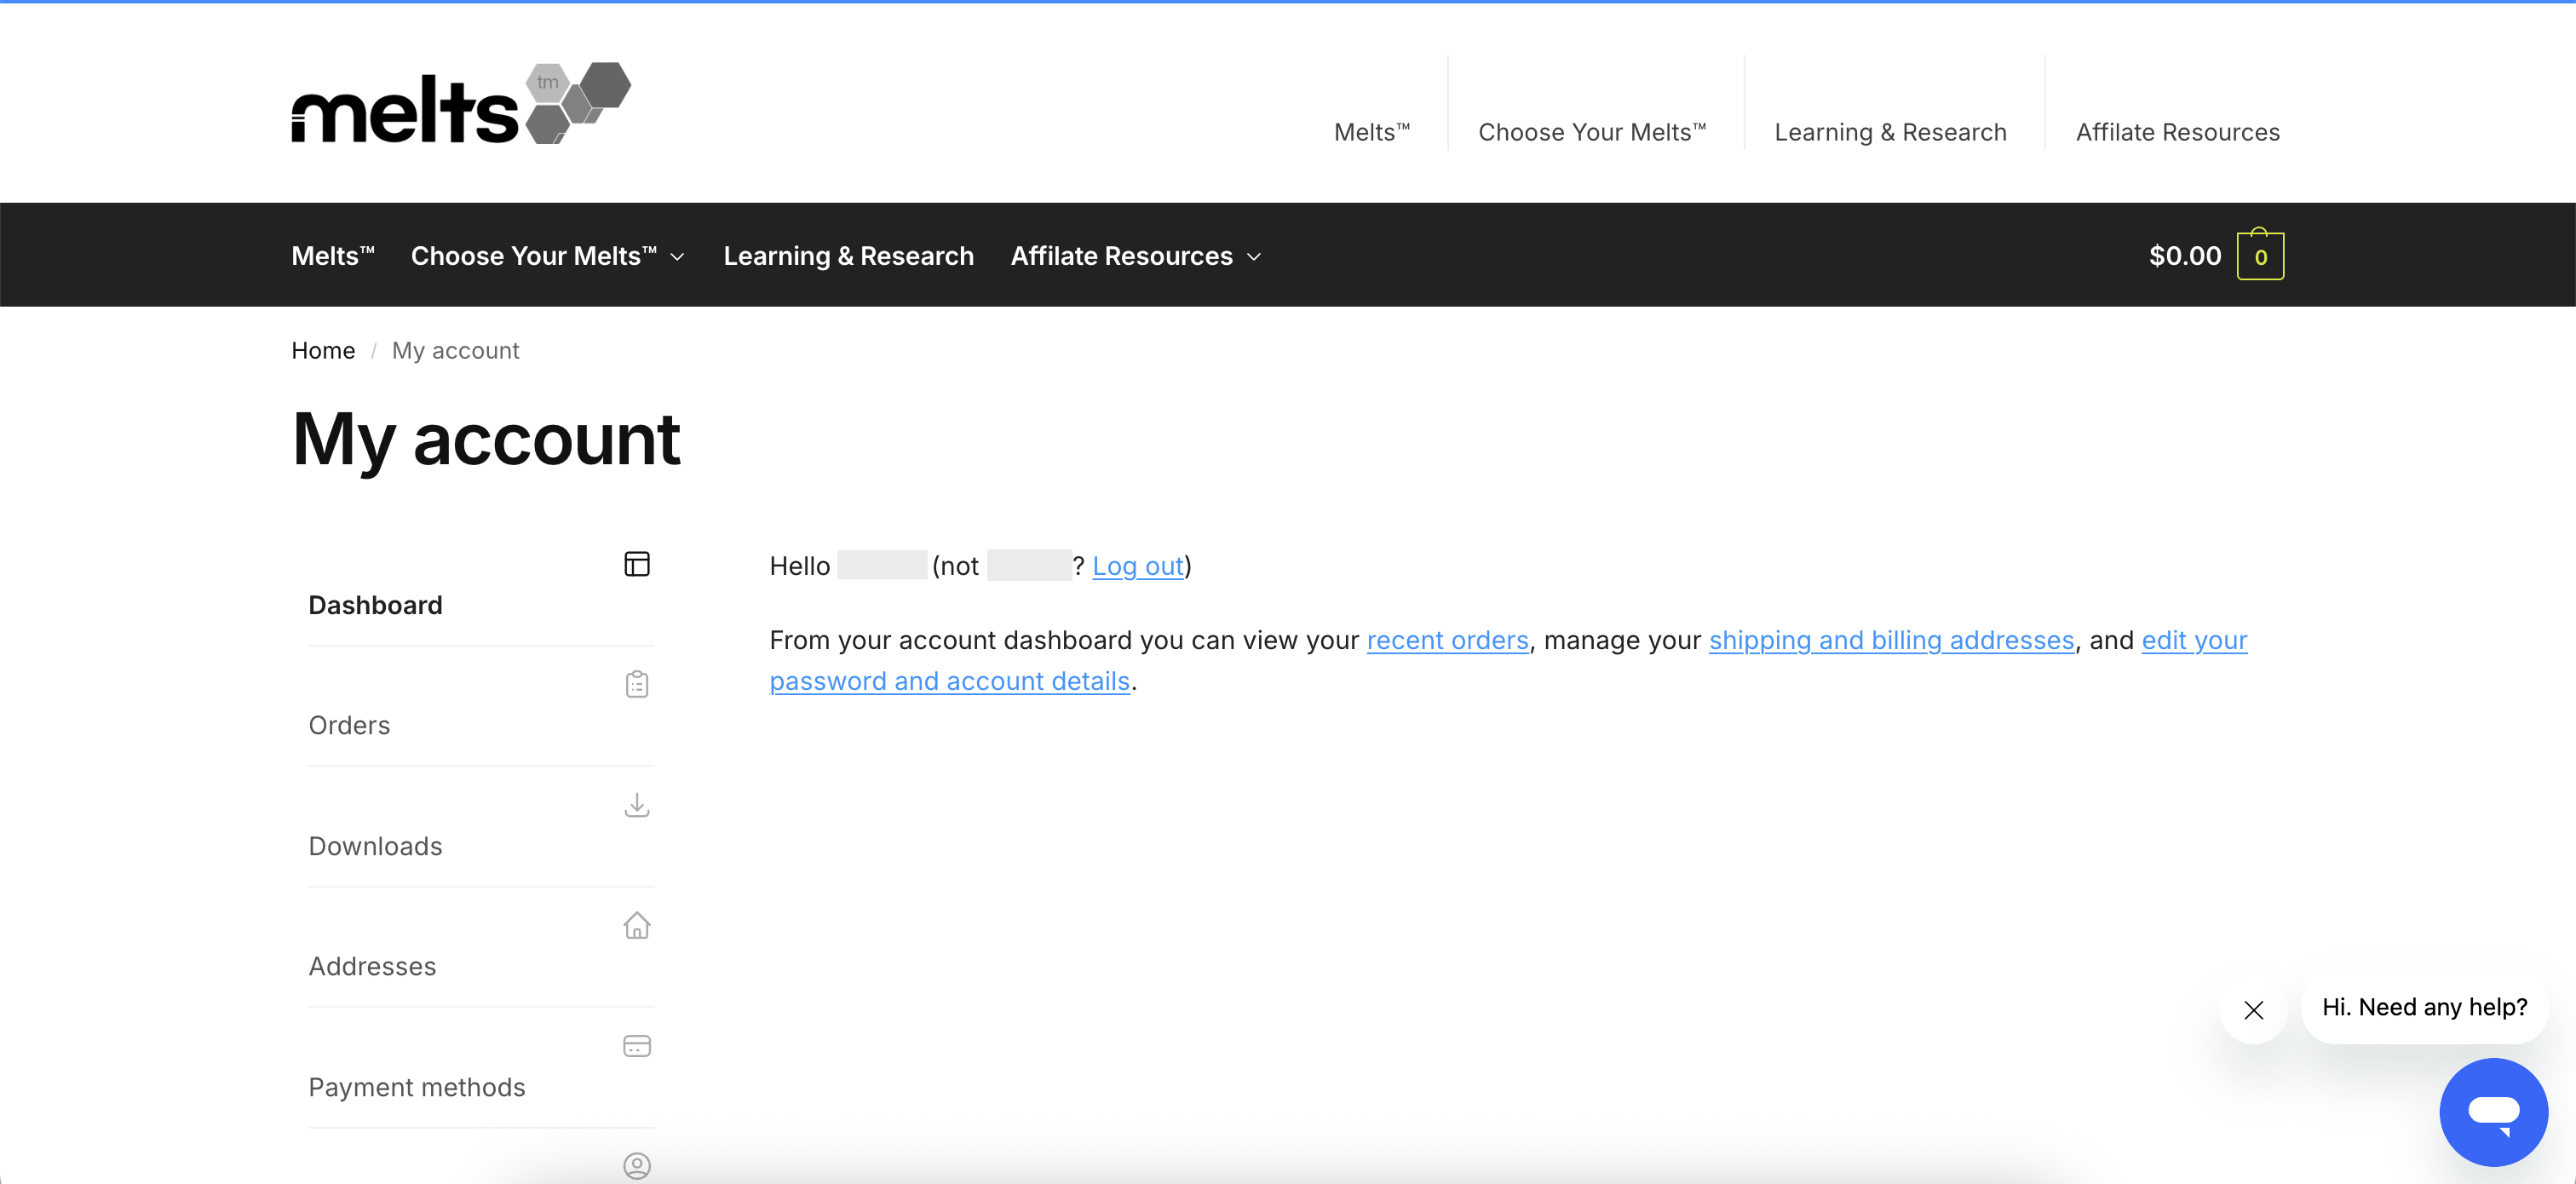The width and height of the screenshot is (2576, 1184).
Task: Click the Orders clipboard icon
Action: 637,684
